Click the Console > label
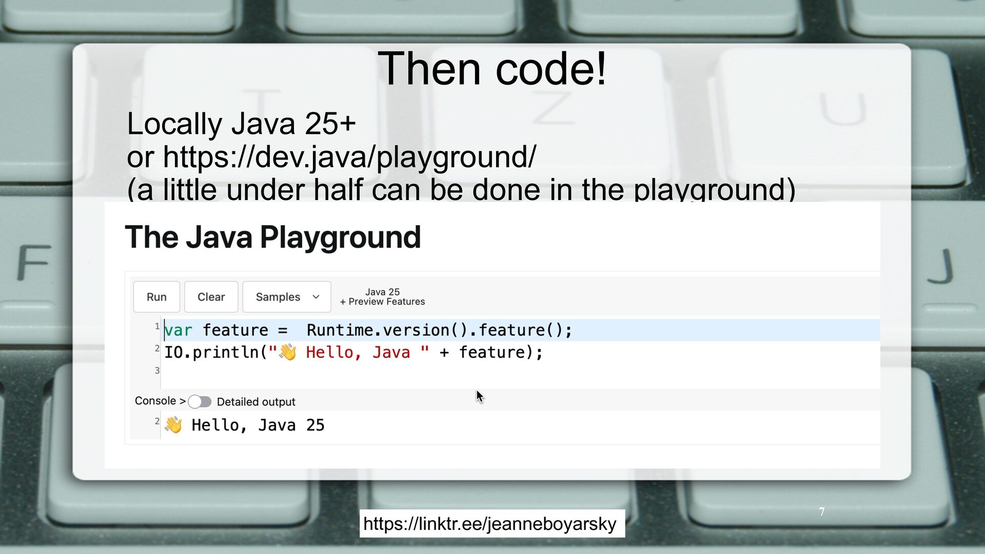 point(160,401)
